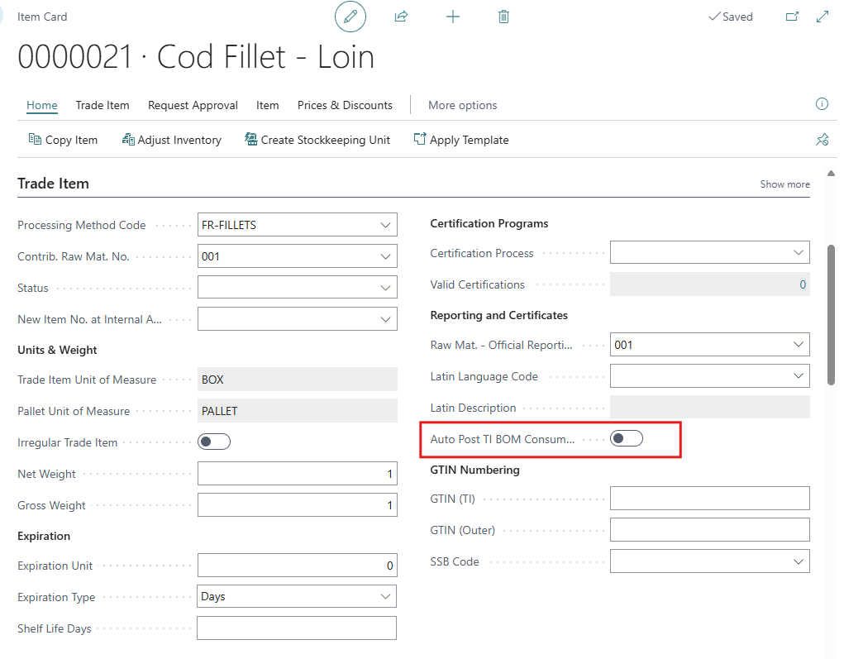Click the Expiration Unit input field
Image resolution: width=863 pixels, height=659 pixels.
(x=298, y=565)
